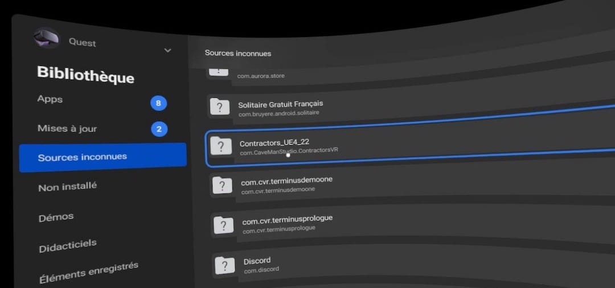Click package name com.CaveManStudio.ContractorsVR

[x=289, y=151]
